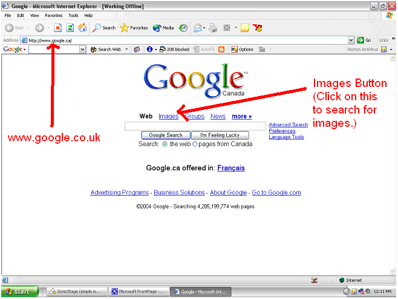Image resolution: width=398 pixels, height=299 pixels.
Task: Click the orange Blogger icon
Action: click(x=221, y=49)
